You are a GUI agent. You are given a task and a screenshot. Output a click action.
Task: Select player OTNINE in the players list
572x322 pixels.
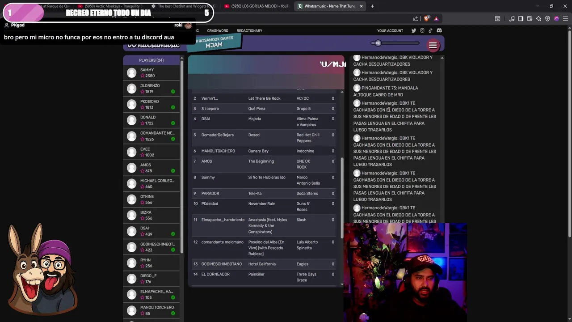click(151, 199)
